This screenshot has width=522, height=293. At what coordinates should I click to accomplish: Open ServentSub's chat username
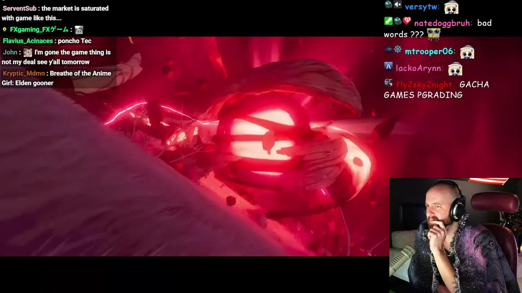coord(20,8)
